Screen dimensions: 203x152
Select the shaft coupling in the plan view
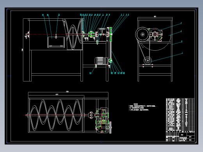91,115
